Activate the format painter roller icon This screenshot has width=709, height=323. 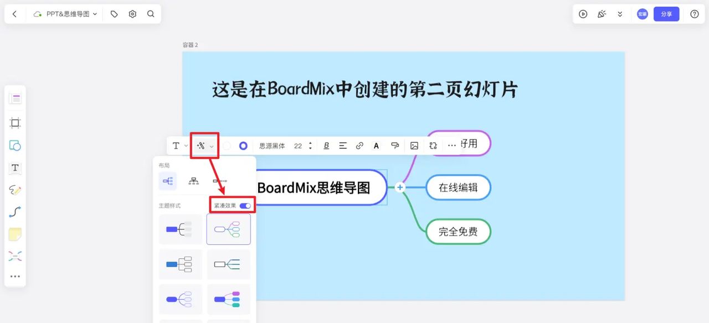pyautogui.click(x=395, y=146)
